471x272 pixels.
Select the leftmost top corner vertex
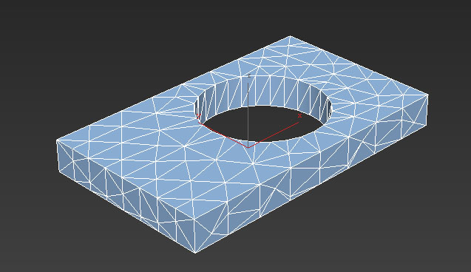tap(57, 140)
